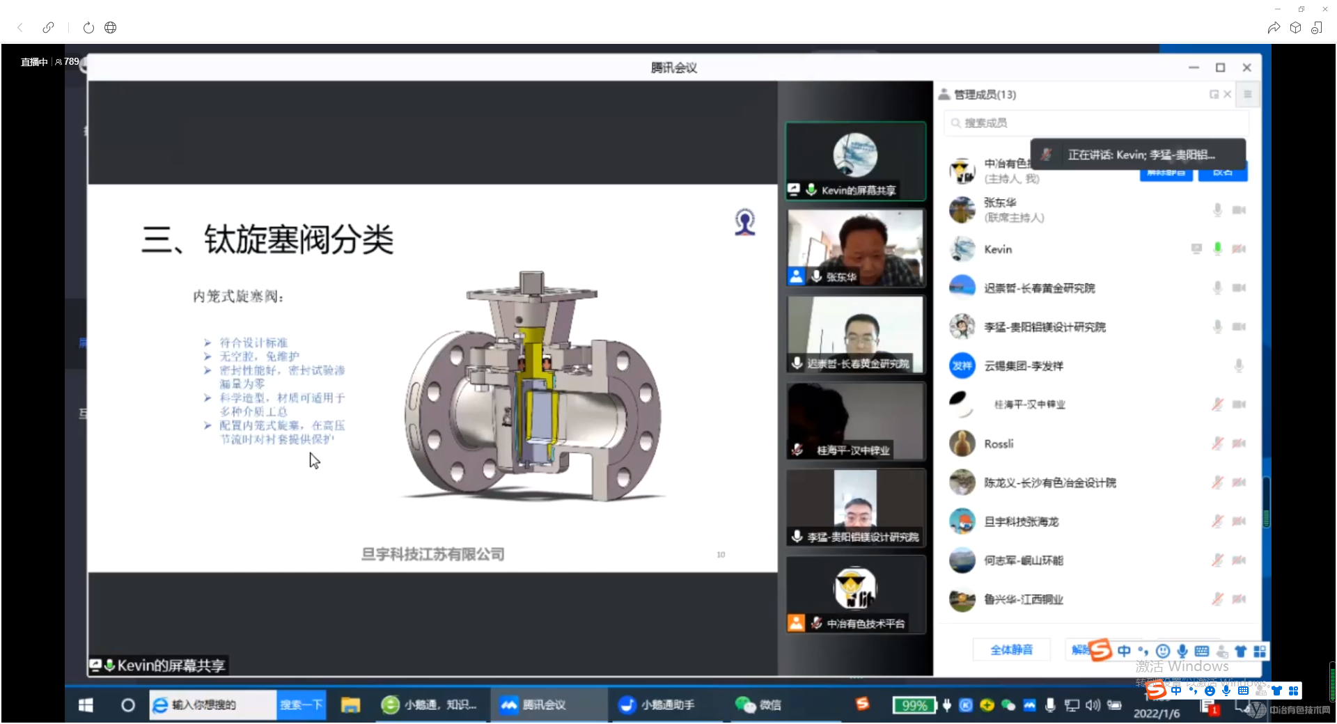Click the blue K tray icon
Viewport: 1337px width, 724px height.
[x=965, y=705]
